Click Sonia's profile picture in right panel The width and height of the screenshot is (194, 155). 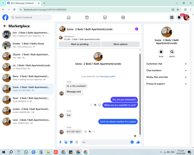[166, 32]
